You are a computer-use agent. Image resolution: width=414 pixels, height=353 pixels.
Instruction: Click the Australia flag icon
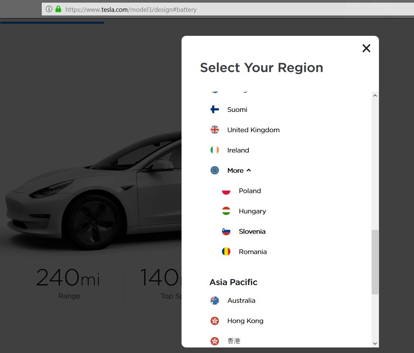(x=215, y=301)
